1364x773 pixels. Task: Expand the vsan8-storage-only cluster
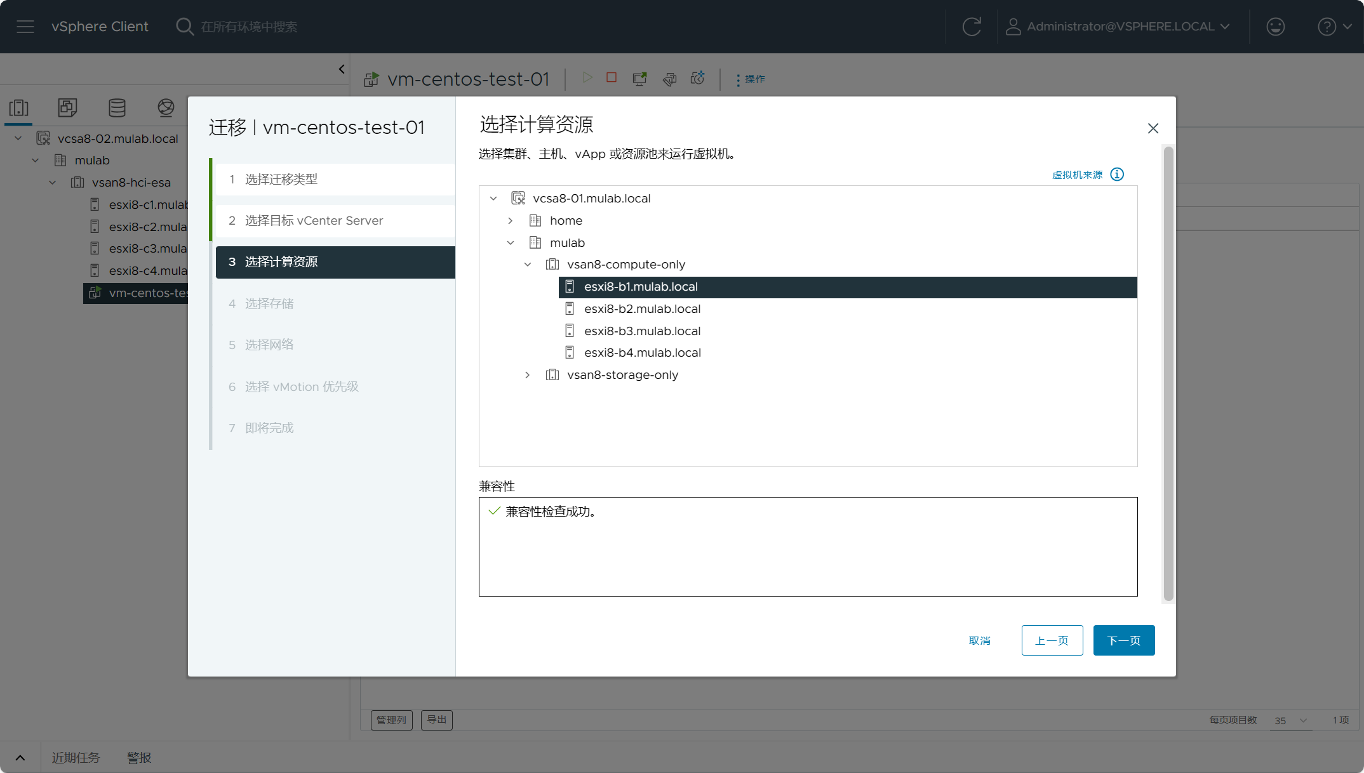527,375
